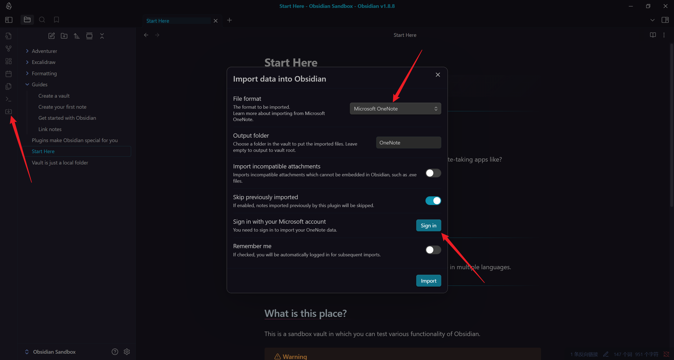The image size is (674, 360).
Task: Open help icon near vault name
Action: (x=115, y=352)
